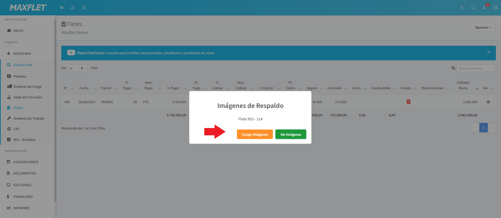Open Órdenes de Carga in sidebar
The image size is (501, 218).
[27, 87]
